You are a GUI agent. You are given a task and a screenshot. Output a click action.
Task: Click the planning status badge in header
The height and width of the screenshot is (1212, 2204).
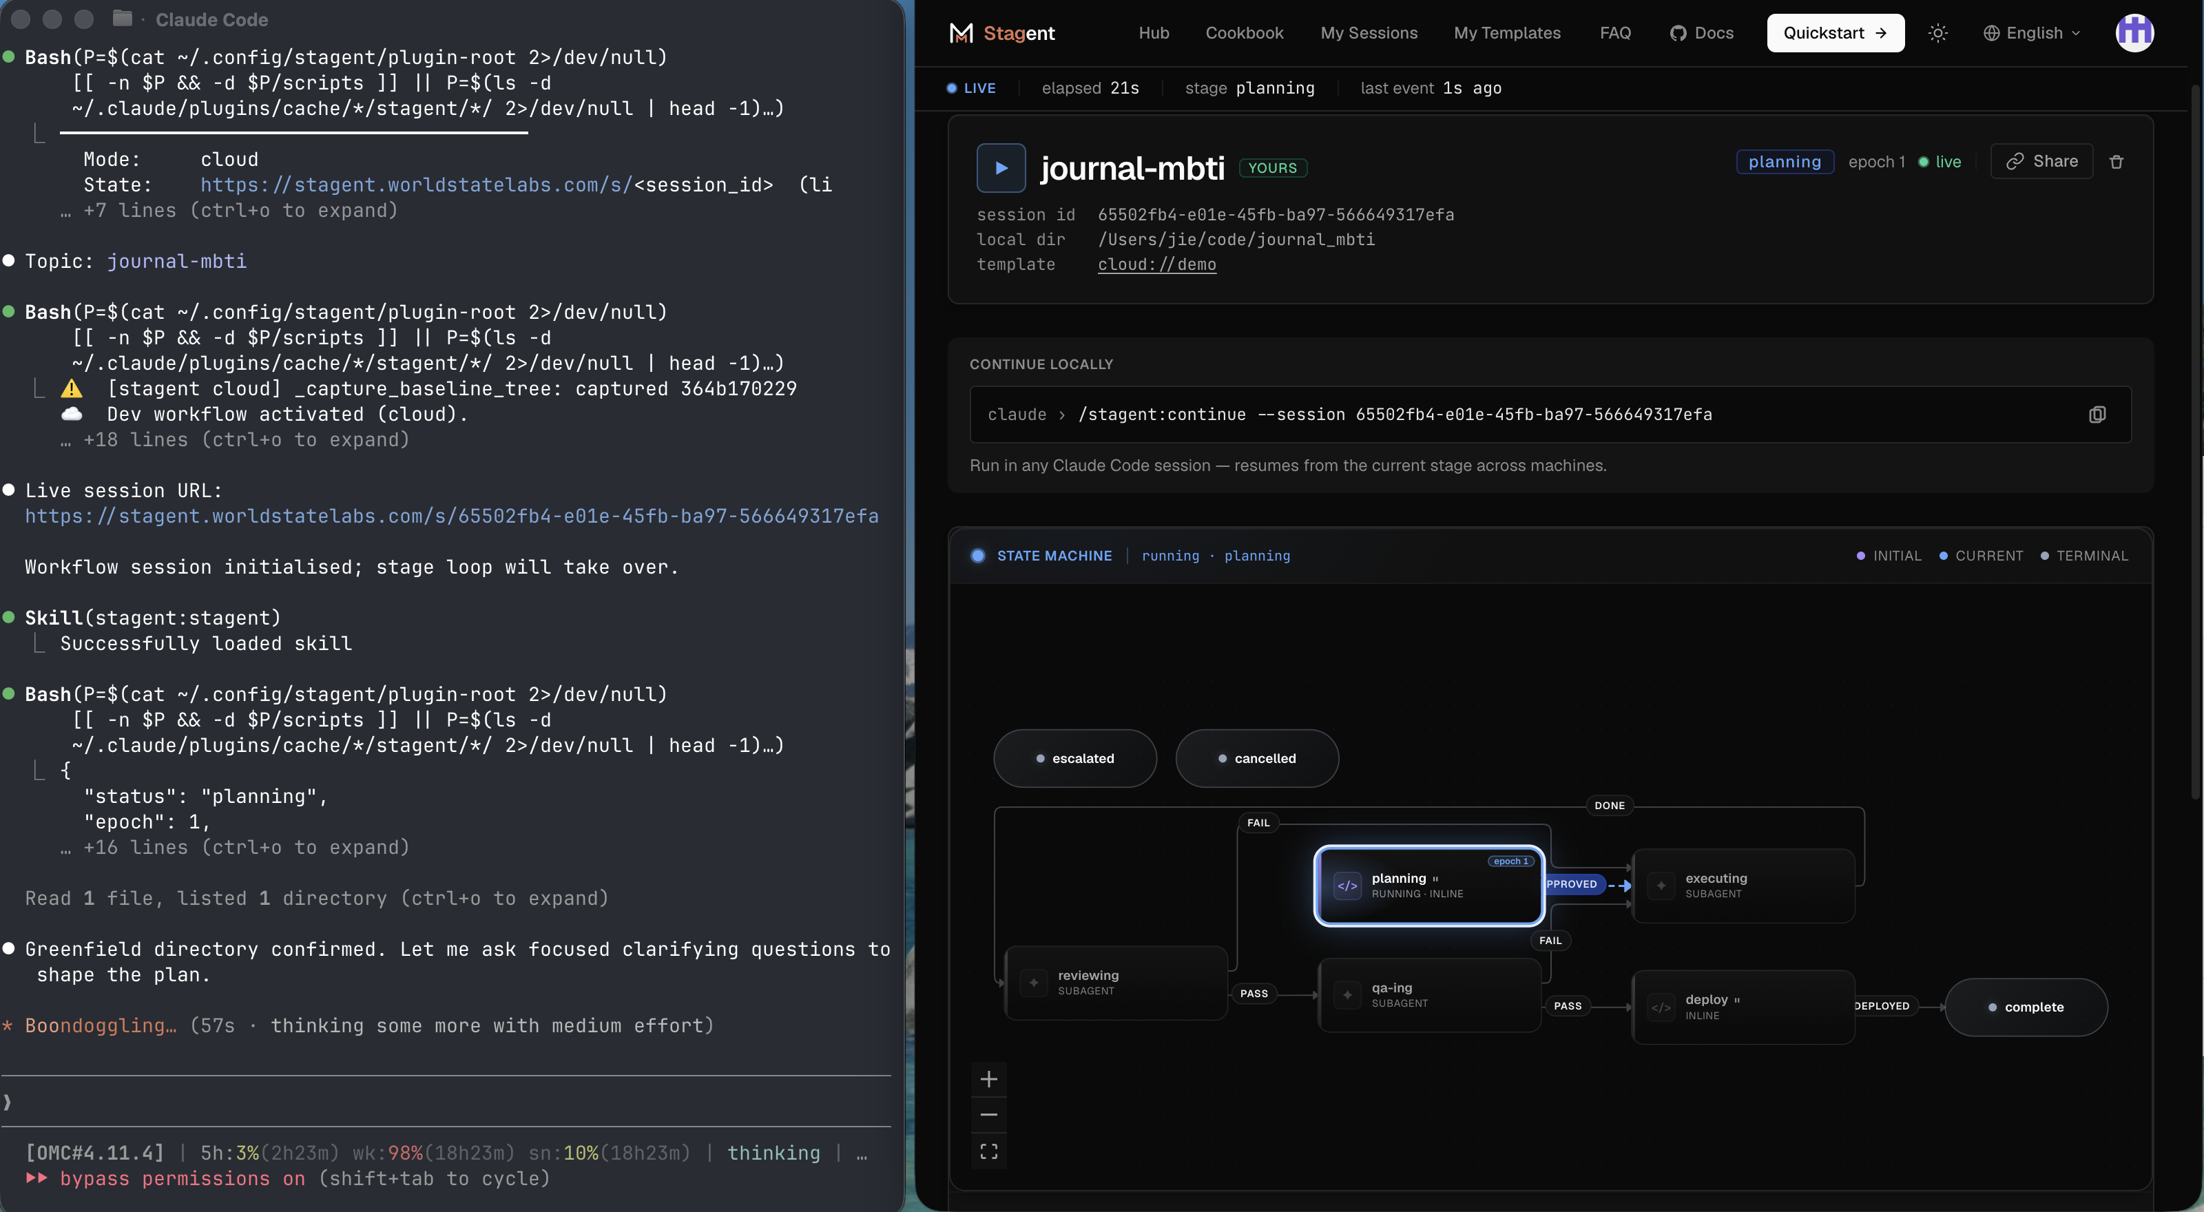(1784, 162)
